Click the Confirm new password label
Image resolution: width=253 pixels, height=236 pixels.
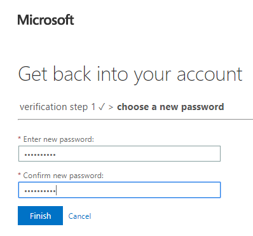pyautogui.click(x=64, y=176)
